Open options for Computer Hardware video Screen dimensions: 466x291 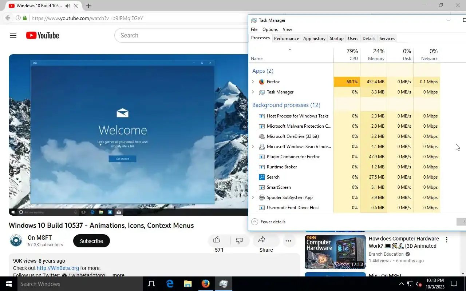[446, 240]
